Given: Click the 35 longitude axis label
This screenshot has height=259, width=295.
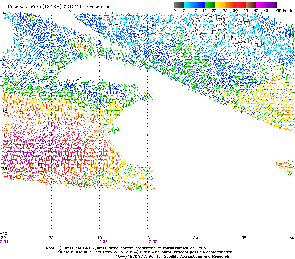Looking at the screenshot, I should (x=51, y=238).
